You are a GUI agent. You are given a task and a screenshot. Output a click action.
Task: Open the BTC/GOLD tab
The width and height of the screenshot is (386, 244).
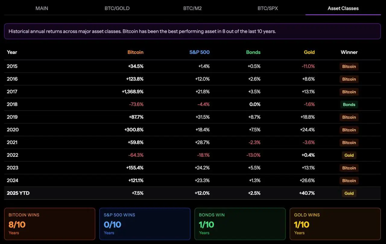point(117,8)
